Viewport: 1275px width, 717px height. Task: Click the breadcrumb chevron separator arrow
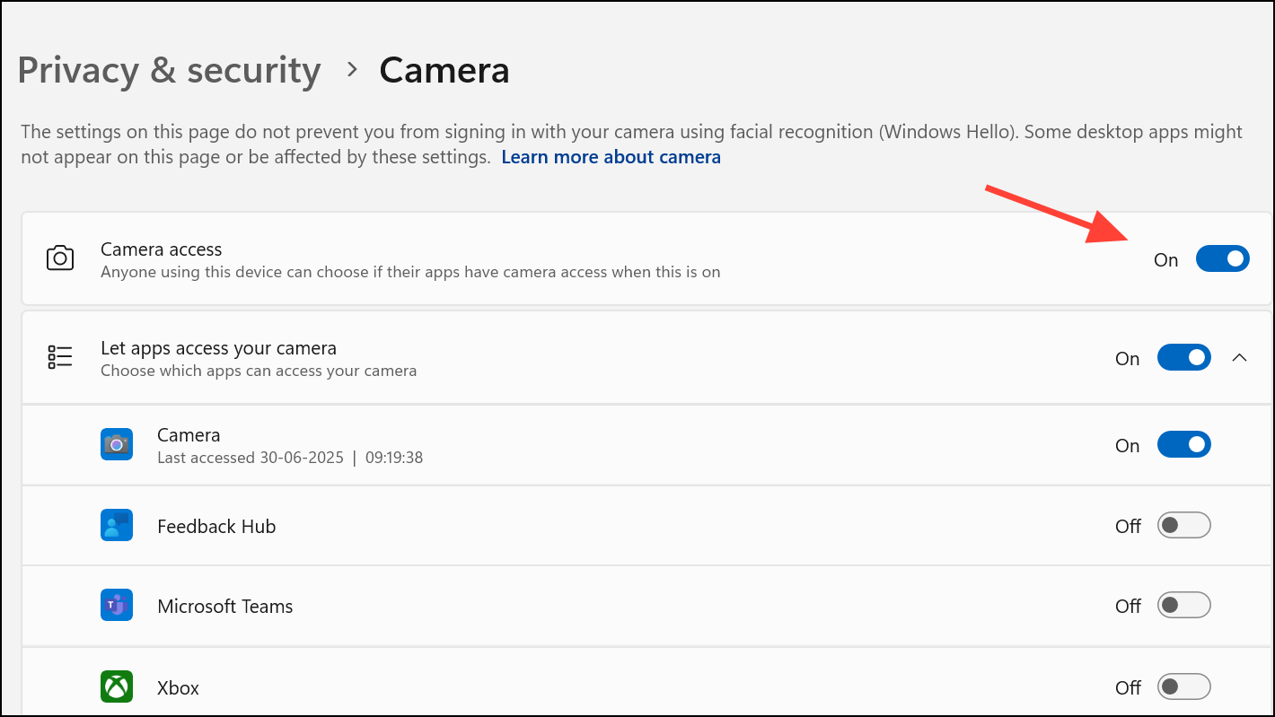[x=352, y=69]
